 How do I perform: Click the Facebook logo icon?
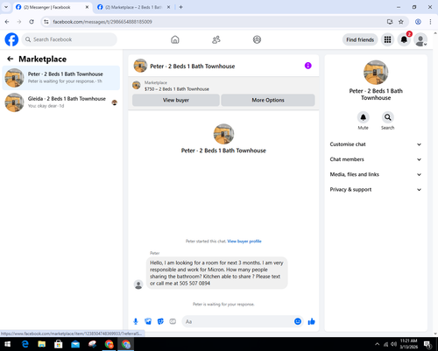[11, 39]
